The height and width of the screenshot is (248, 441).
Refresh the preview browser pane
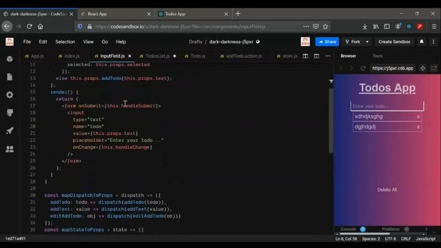[x=363, y=68]
